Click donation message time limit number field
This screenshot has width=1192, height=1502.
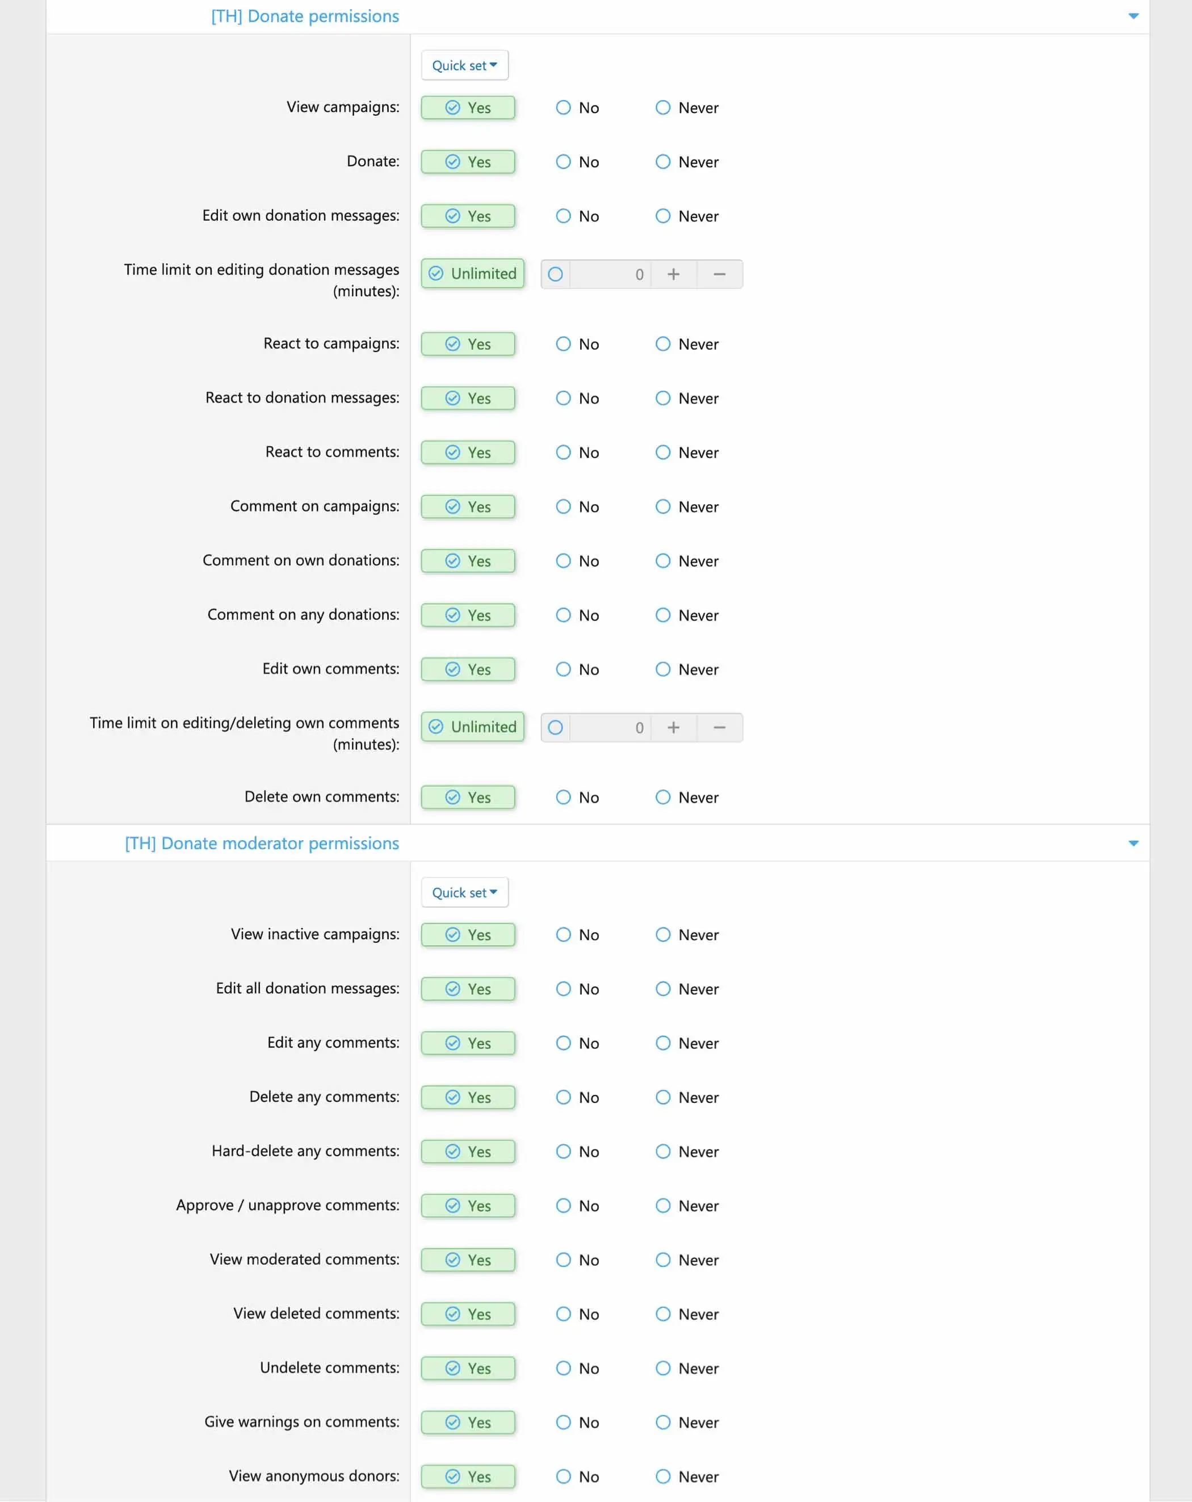[x=611, y=275]
